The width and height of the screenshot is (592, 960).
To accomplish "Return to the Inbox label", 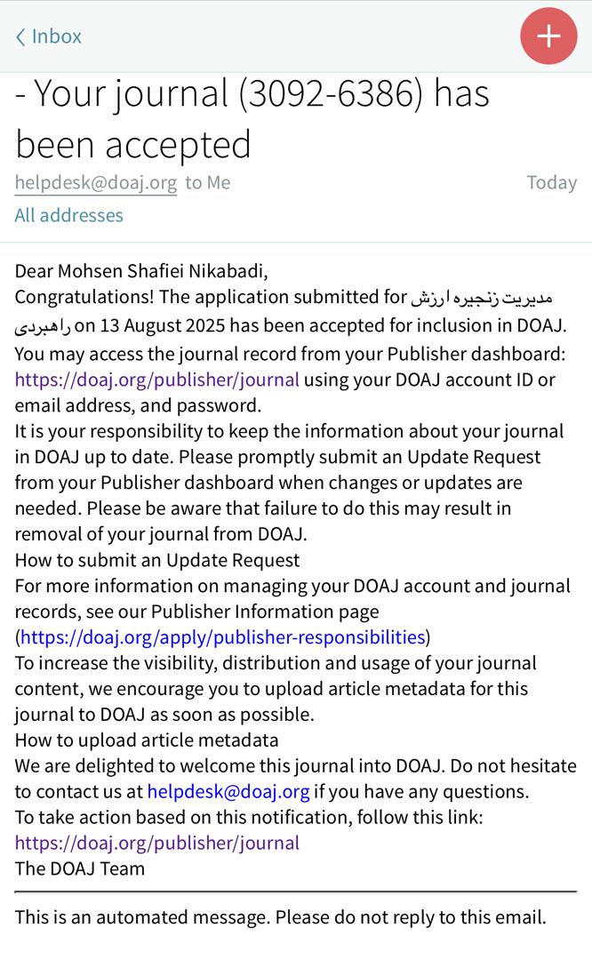I will click(56, 36).
